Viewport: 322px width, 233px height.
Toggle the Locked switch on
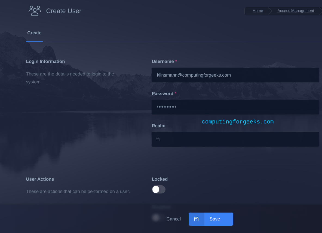click(158, 189)
